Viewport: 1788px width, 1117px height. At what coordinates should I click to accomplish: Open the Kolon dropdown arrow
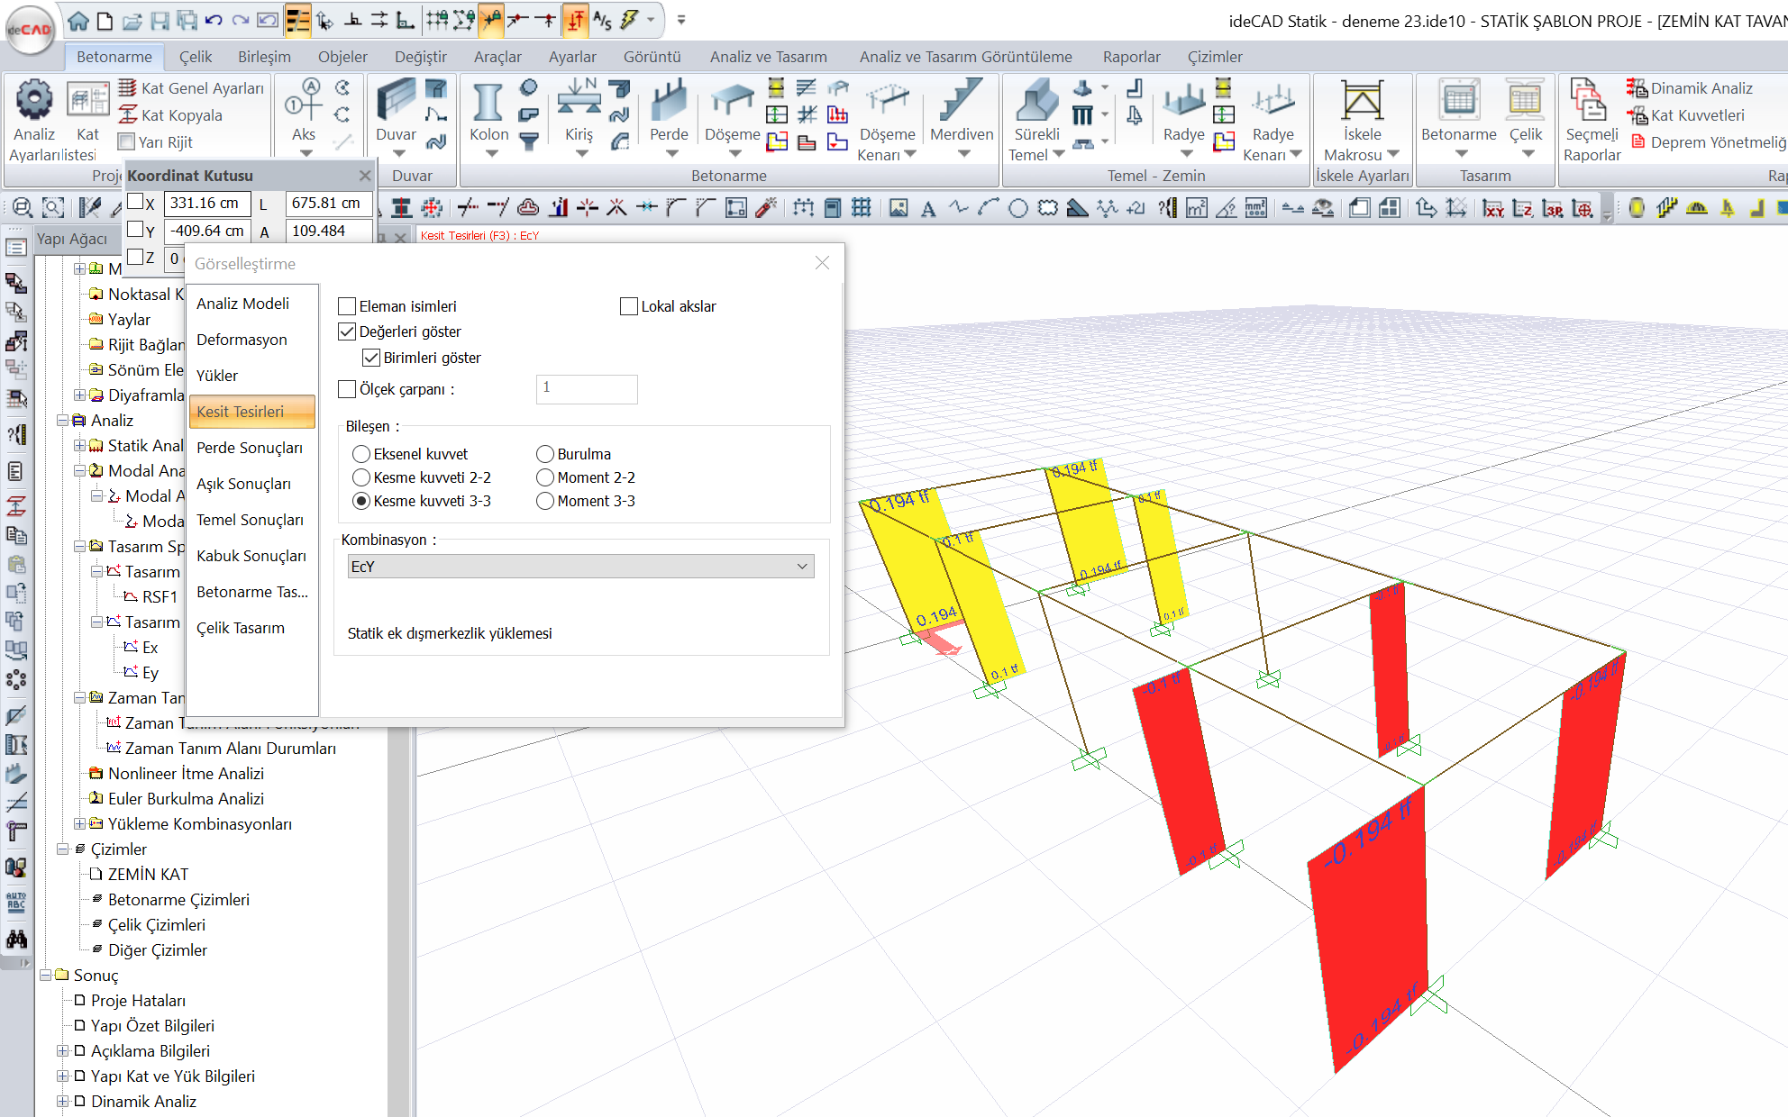pyautogui.click(x=492, y=154)
